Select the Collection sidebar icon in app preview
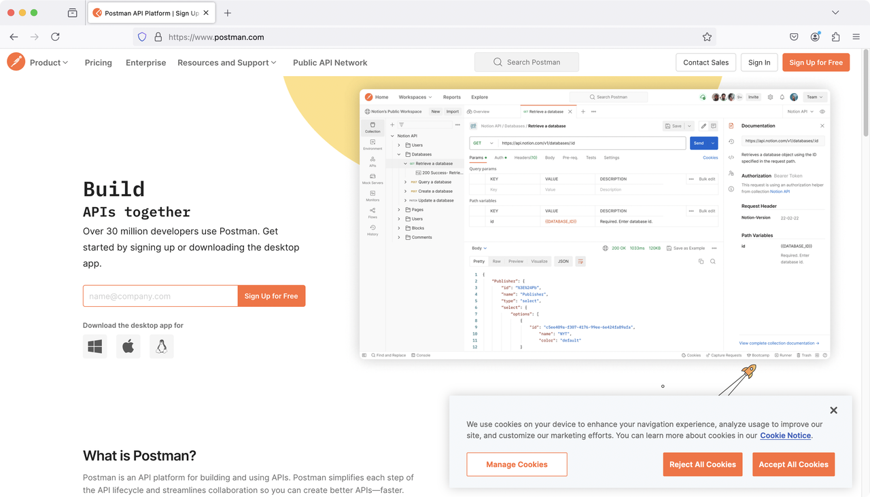Image resolution: width=870 pixels, height=497 pixels. tap(372, 127)
